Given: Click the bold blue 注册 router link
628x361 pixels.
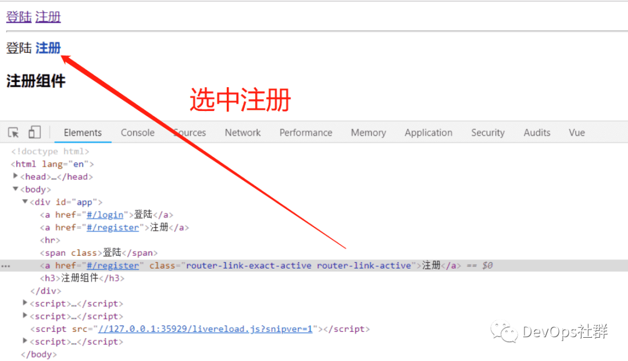Looking at the screenshot, I should pos(48,48).
